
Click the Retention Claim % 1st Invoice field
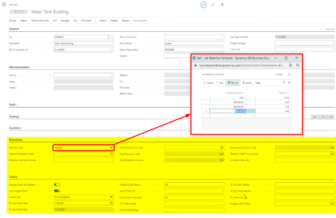coord(305,154)
